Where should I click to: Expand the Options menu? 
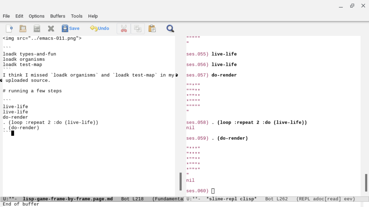pos(36,16)
